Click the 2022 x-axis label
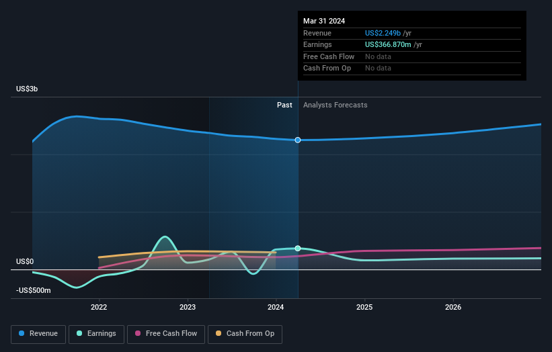 tap(99, 307)
